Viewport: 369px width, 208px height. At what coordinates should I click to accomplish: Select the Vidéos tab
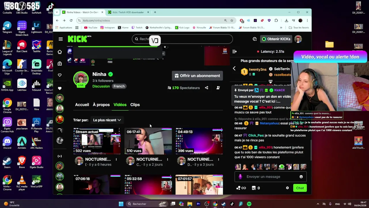point(120,105)
